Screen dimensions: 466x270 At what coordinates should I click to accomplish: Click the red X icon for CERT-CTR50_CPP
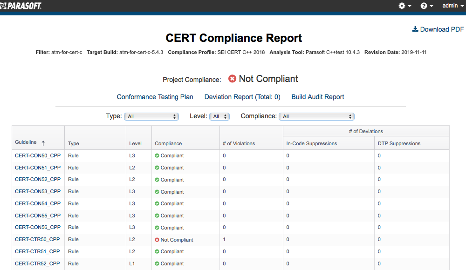[x=157, y=240]
